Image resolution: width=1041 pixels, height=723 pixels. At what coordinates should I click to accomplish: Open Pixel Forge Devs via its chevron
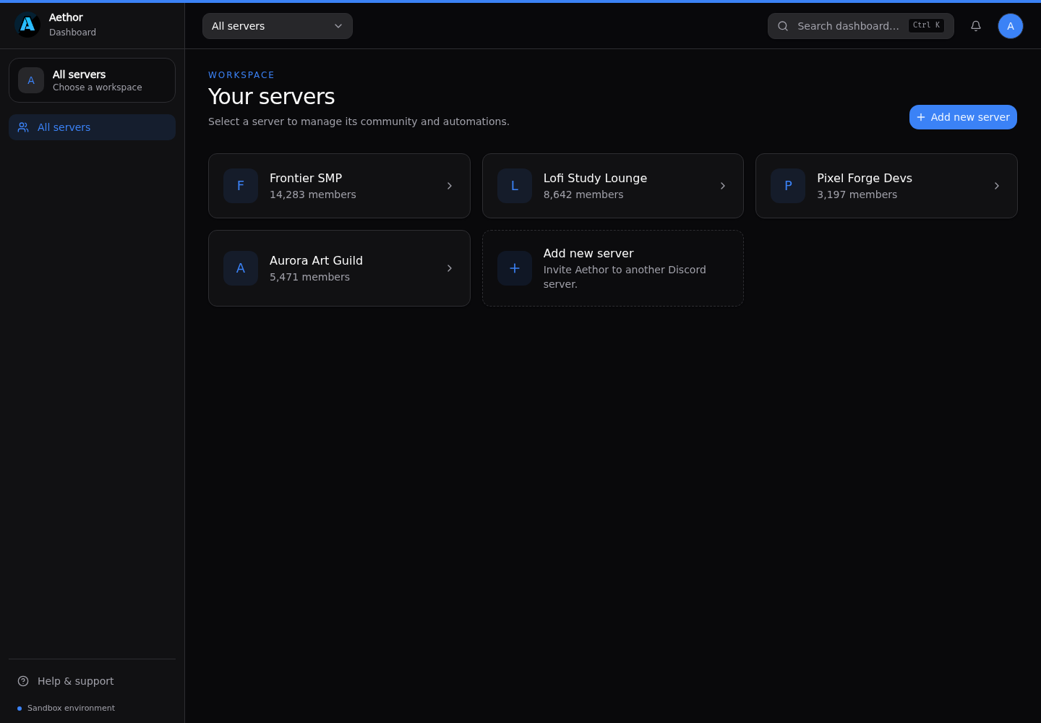tap(997, 186)
